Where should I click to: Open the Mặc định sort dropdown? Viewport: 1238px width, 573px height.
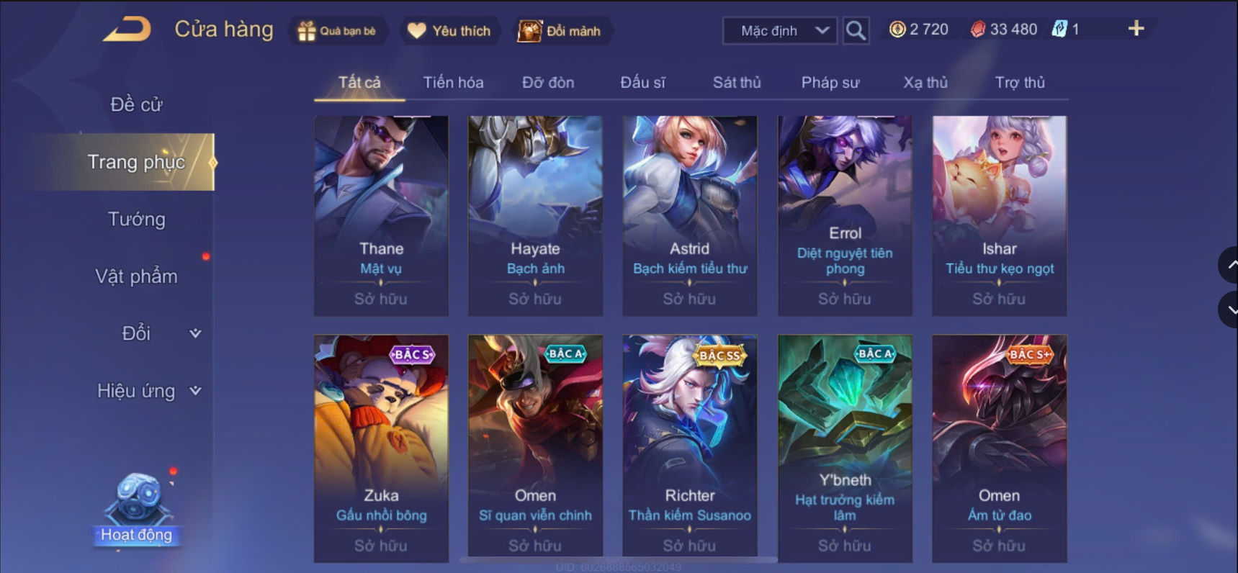click(780, 30)
